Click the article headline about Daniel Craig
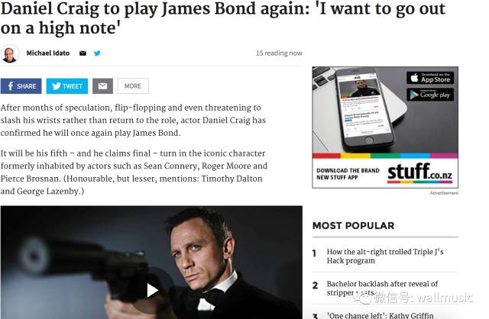 click(x=222, y=18)
